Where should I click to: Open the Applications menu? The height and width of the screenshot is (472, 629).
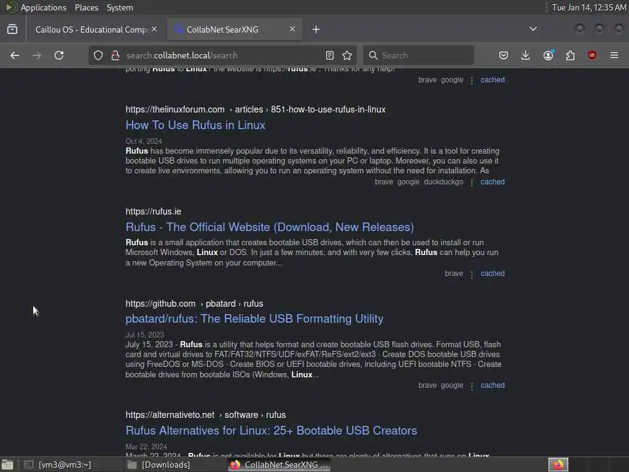(44, 7)
